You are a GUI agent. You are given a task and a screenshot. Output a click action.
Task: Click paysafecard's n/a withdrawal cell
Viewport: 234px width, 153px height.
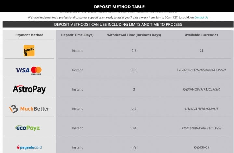134,147
